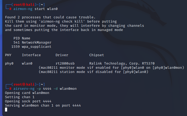Viewport: 187px width, 116px height.
Task: Click the 'airmon-ng' command text
Action: [23, 9]
